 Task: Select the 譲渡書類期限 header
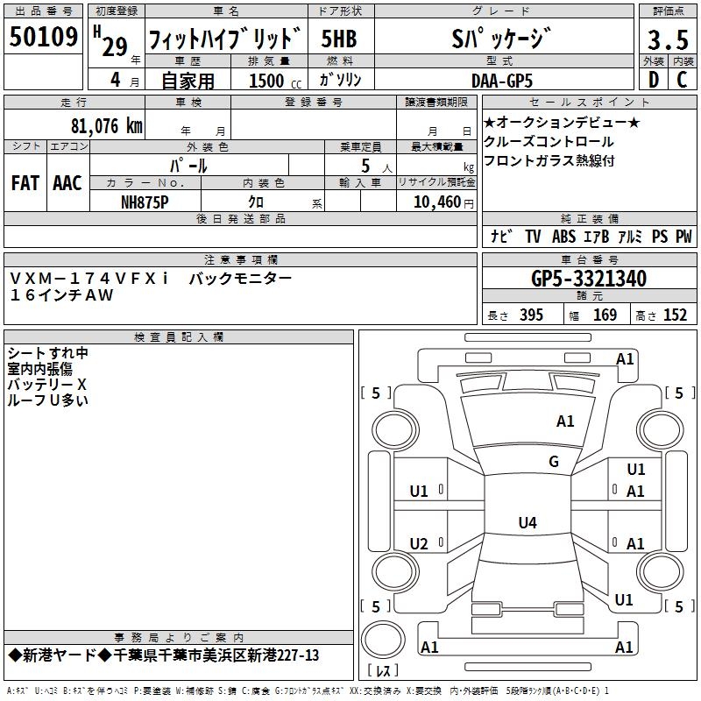(436, 102)
